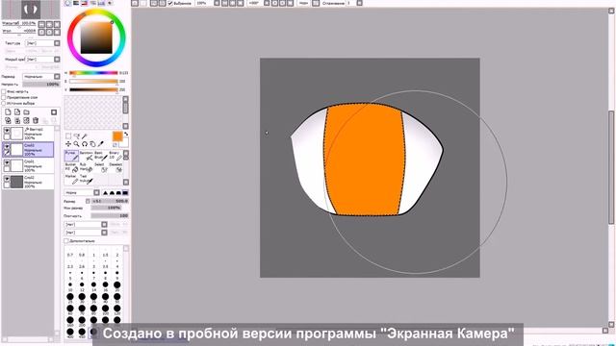Enable the Дополнительно advanced settings checkbox
The image size is (616, 346).
66,240
